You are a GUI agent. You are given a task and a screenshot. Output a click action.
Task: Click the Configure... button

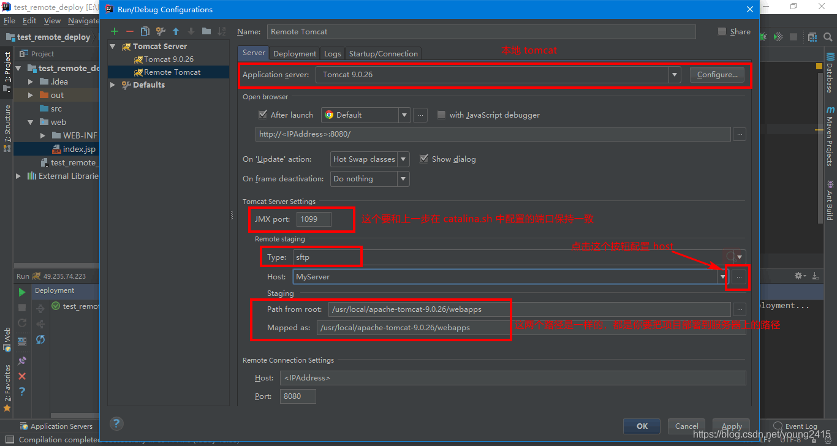click(718, 75)
